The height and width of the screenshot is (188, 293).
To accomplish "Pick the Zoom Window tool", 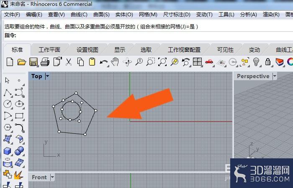I will pos(151,62).
